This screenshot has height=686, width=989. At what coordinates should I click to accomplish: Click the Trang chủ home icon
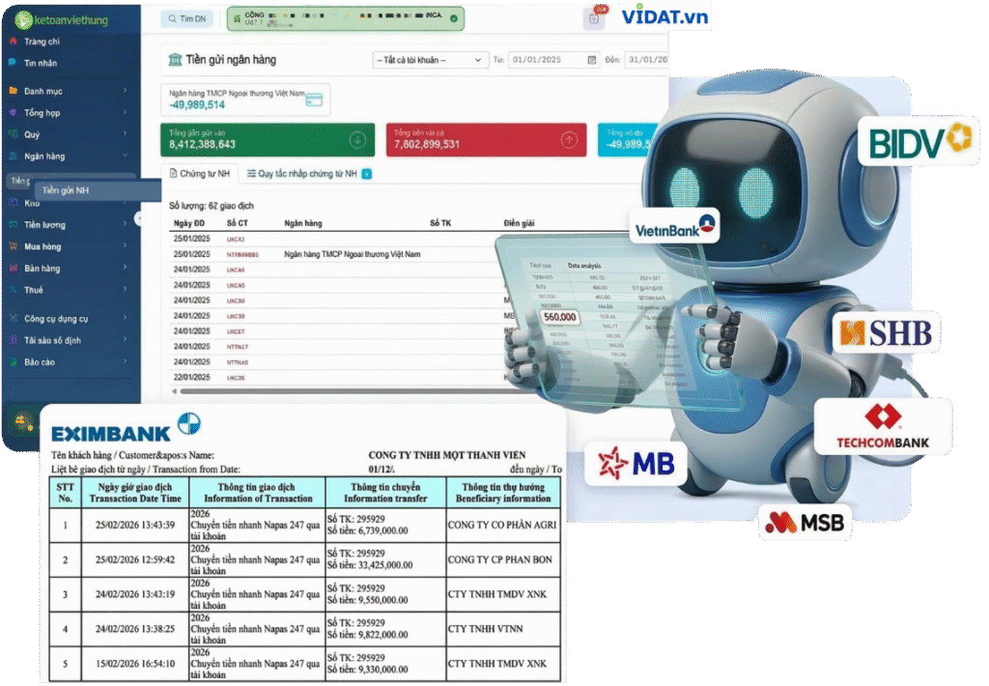click(x=13, y=42)
